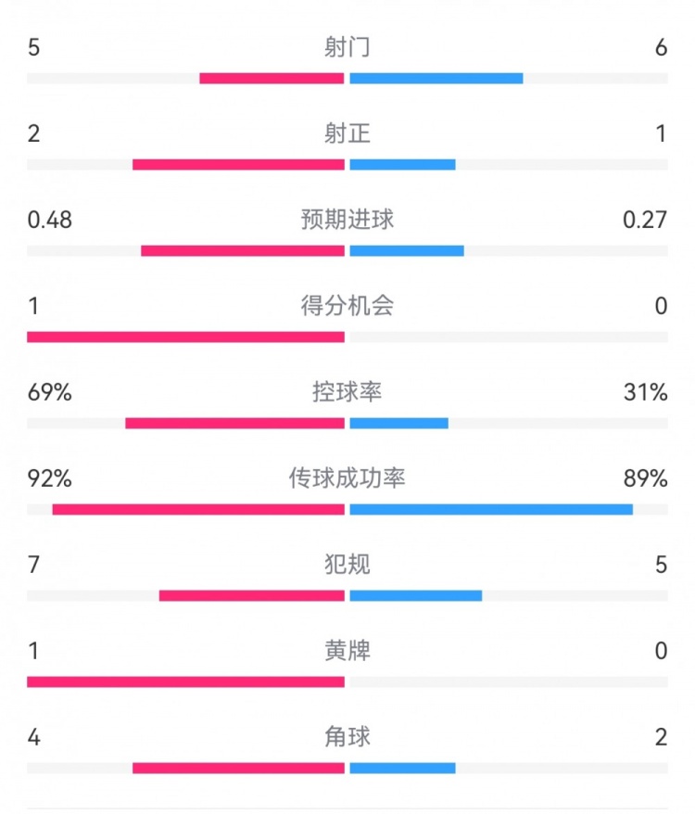Click the 69% possession value
The image size is (695, 814).
(x=50, y=392)
